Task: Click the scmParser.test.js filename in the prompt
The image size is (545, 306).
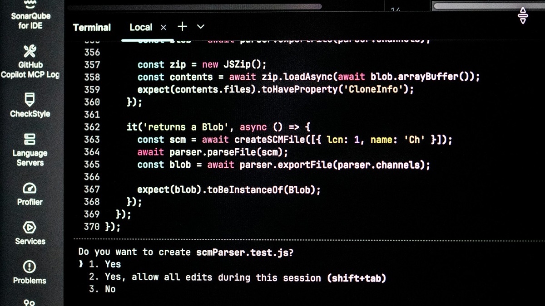Action: click(244, 252)
